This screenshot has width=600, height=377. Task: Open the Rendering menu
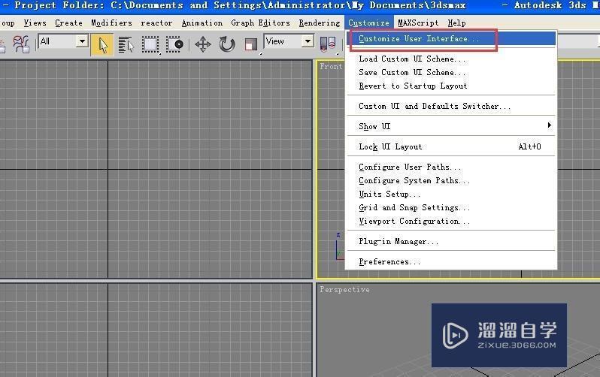tap(320, 23)
